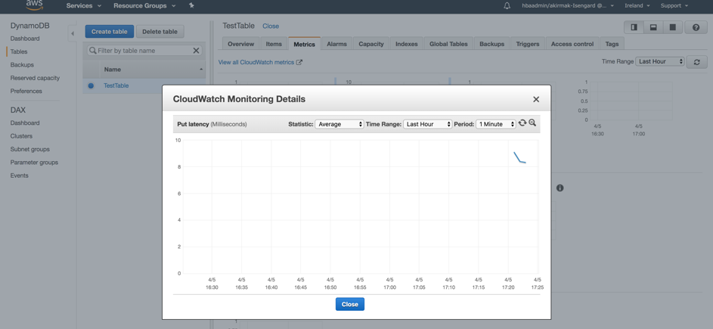Open Subnet groups in sidebar
Viewport: 713px width, 329px height.
point(30,149)
